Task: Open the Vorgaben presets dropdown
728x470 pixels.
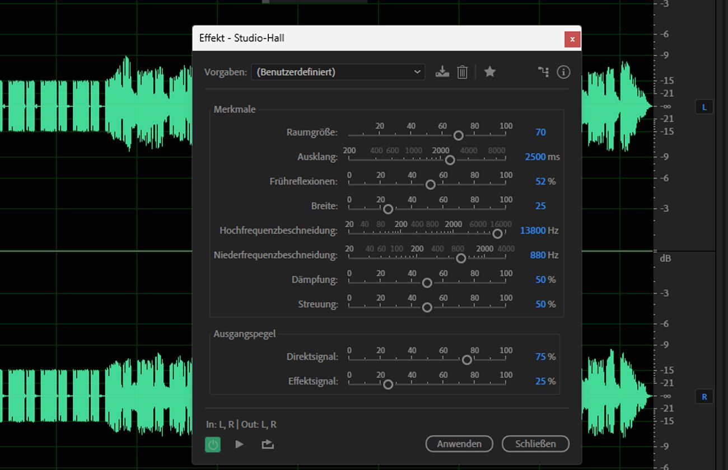Action: (417, 72)
